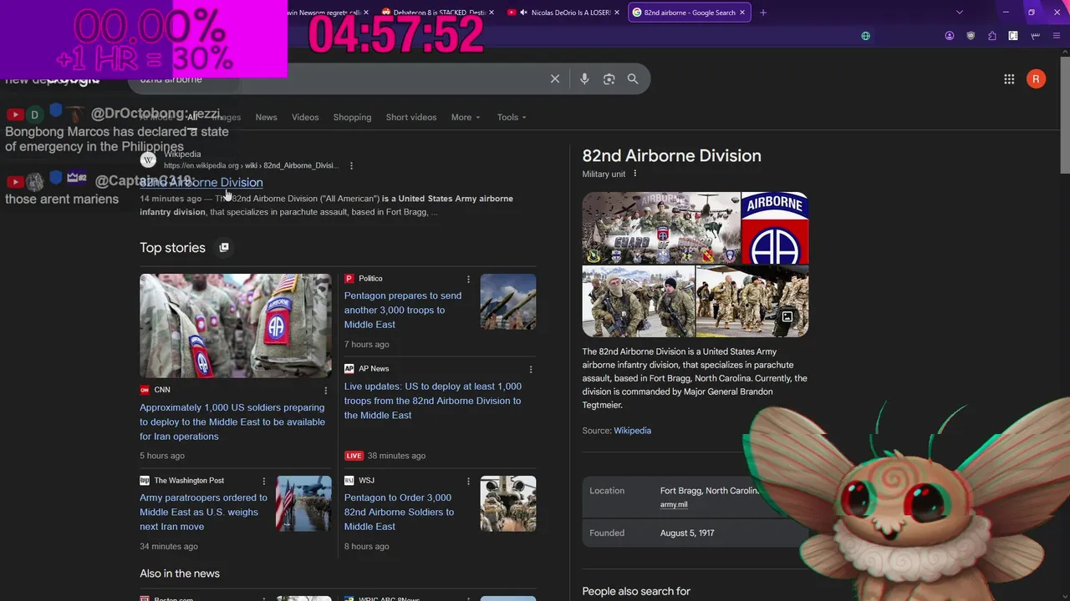1070x601 pixels.
Task: Open the browser hamburger menu
Action: [1057, 36]
